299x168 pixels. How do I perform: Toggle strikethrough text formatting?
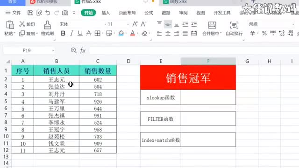tap(89, 33)
